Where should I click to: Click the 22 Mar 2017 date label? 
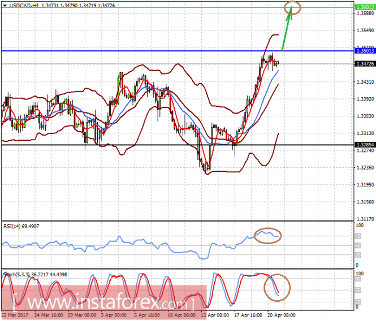[15, 315]
